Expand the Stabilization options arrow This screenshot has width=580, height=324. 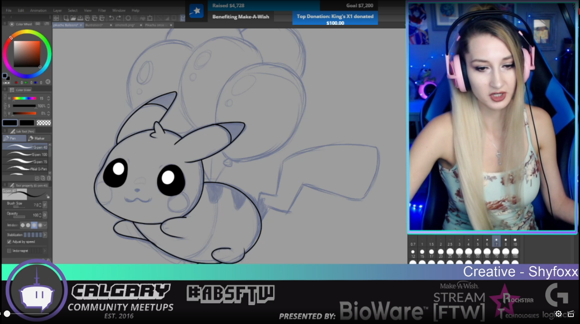coord(44,235)
